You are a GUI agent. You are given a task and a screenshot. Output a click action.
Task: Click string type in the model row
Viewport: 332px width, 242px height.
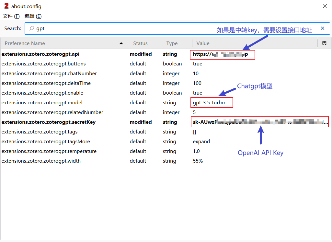click(169, 103)
